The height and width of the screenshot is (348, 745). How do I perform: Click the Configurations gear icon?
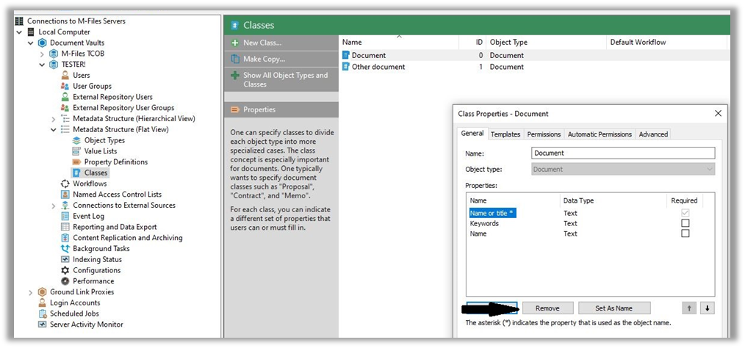pos(65,270)
